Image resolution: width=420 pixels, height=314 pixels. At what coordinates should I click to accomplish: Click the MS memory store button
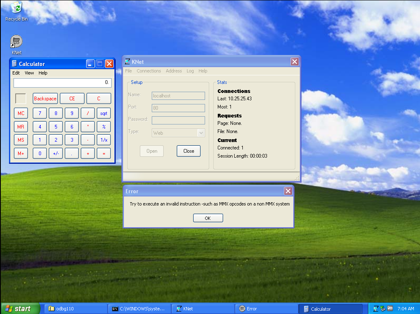click(x=21, y=140)
